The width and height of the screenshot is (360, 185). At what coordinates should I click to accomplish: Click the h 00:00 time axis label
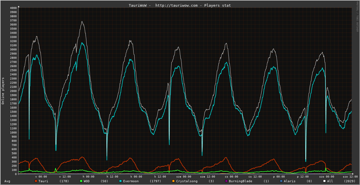coord(89,176)
